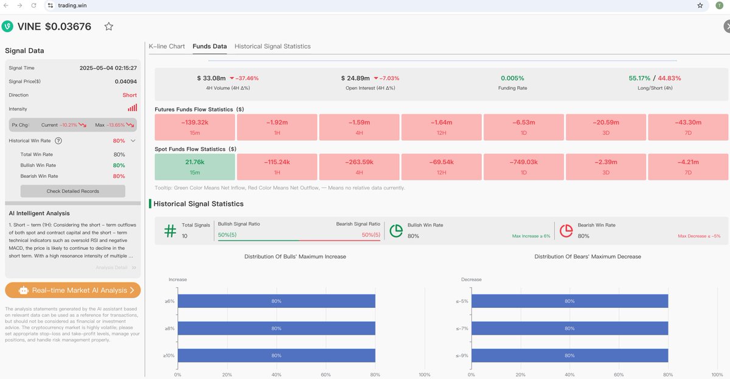Select the spot 7D flow cell -4.21m
Viewport: 730px width, 379px height.
tap(688, 166)
